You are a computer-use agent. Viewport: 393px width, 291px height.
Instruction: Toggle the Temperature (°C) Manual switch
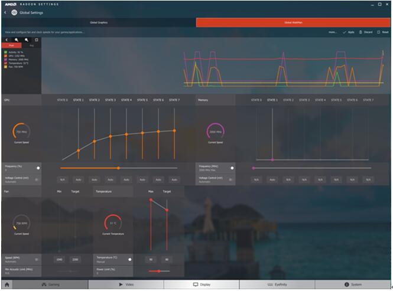[x=130, y=260]
